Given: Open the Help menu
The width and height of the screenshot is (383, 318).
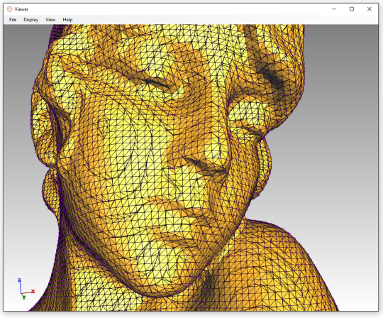Looking at the screenshot, I should click(x=67, y=20).
